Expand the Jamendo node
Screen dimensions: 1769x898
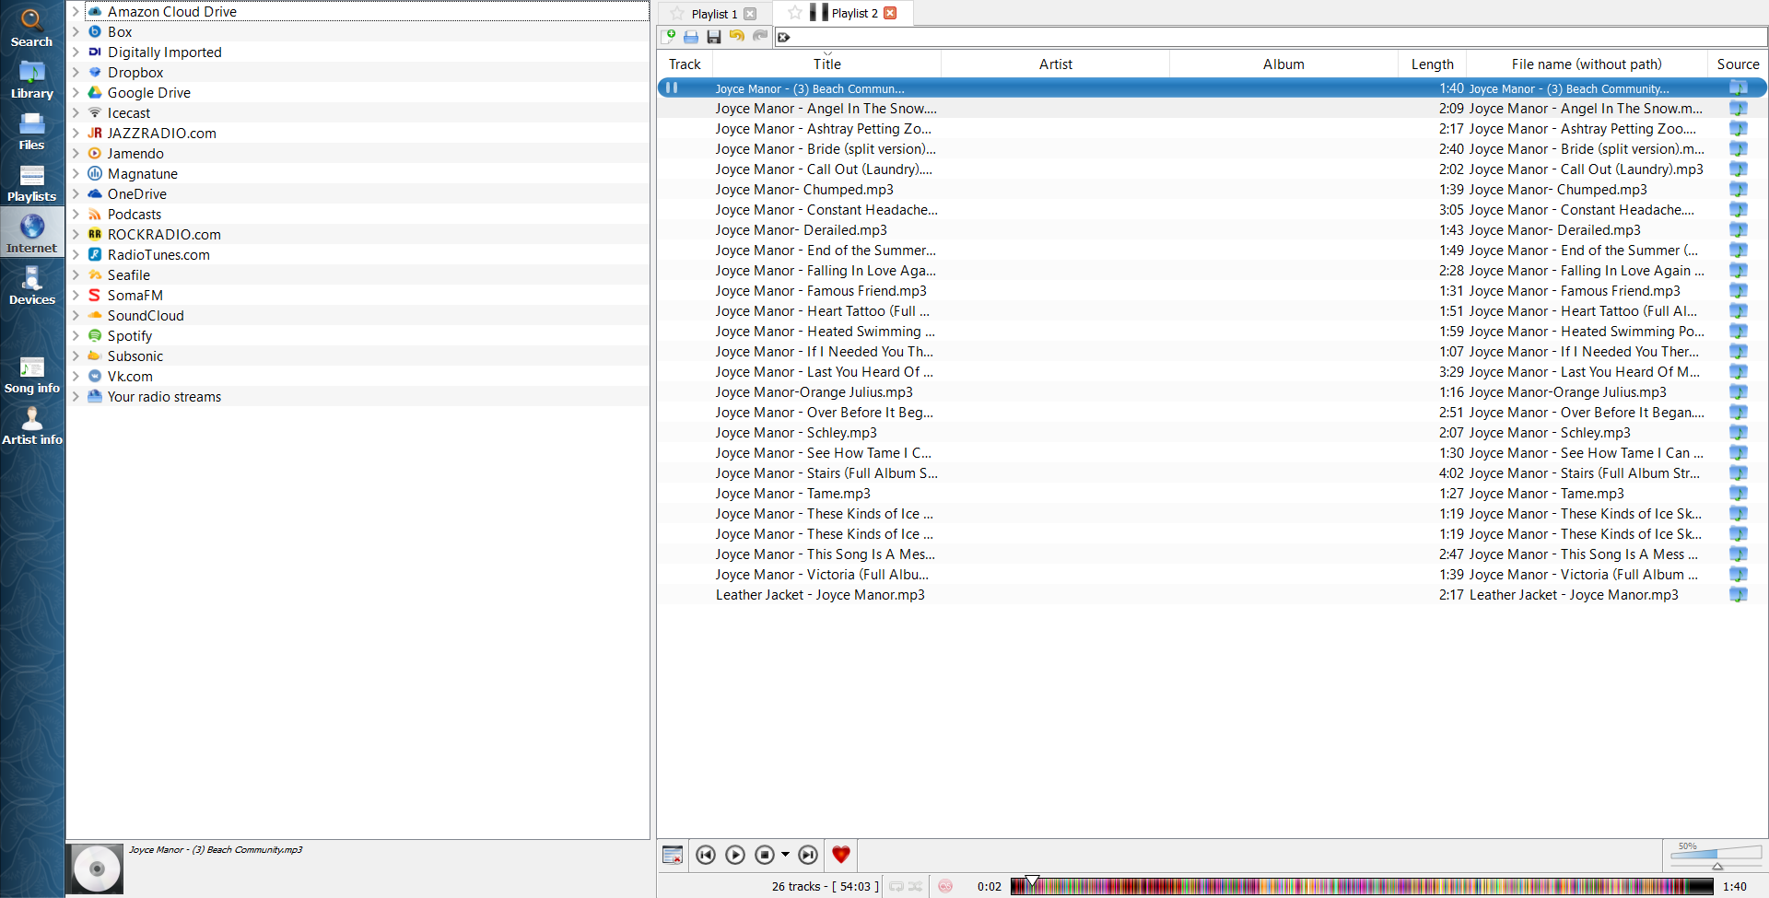click(76, 154)
